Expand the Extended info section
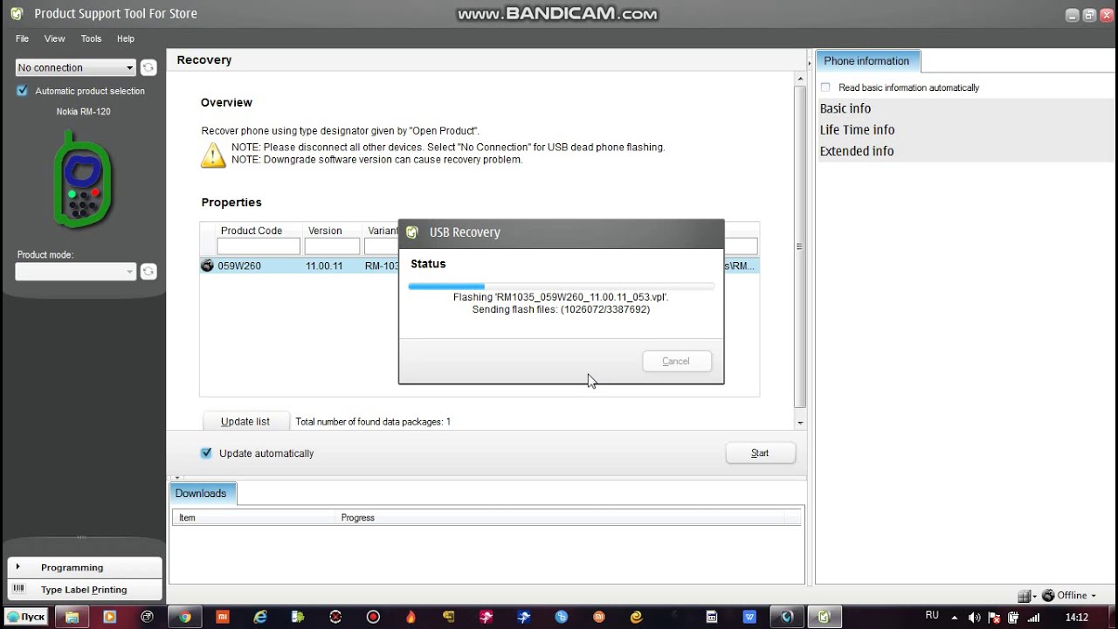The height and width of the screenshot is (629, 1118). click(857, 151)
